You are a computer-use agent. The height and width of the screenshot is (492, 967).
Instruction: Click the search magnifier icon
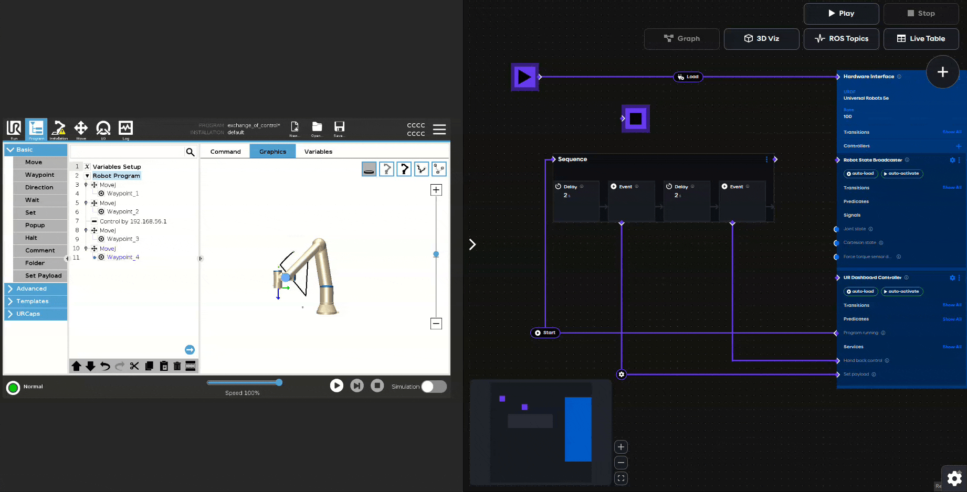pos(190,152)
